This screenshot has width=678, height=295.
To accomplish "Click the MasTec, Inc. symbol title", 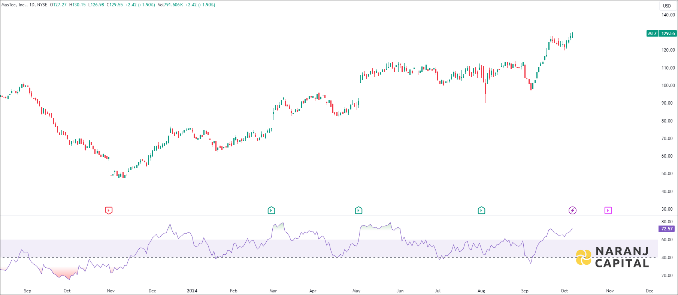I will pos(14,5).
